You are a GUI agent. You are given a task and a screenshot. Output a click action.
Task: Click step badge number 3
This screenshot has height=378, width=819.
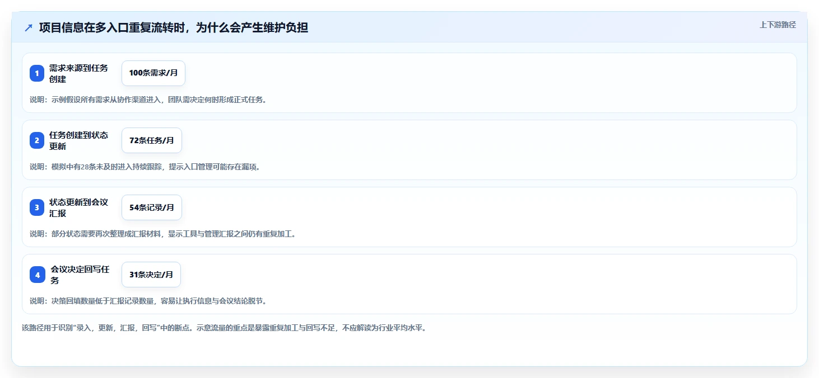[x=37, y=207]
